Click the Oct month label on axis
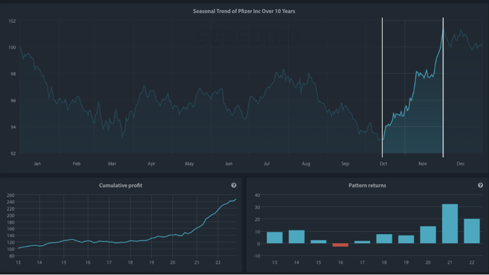The width and height of the screenshot is (489, 275). (383, 163)
